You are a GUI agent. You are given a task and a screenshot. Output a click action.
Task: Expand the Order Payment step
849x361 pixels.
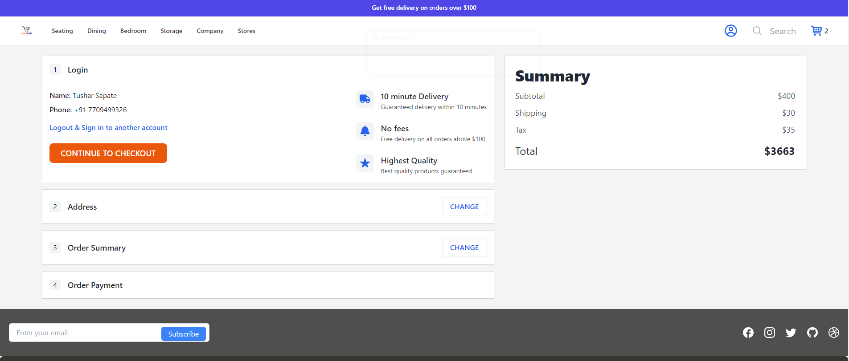tap(268, 285)
